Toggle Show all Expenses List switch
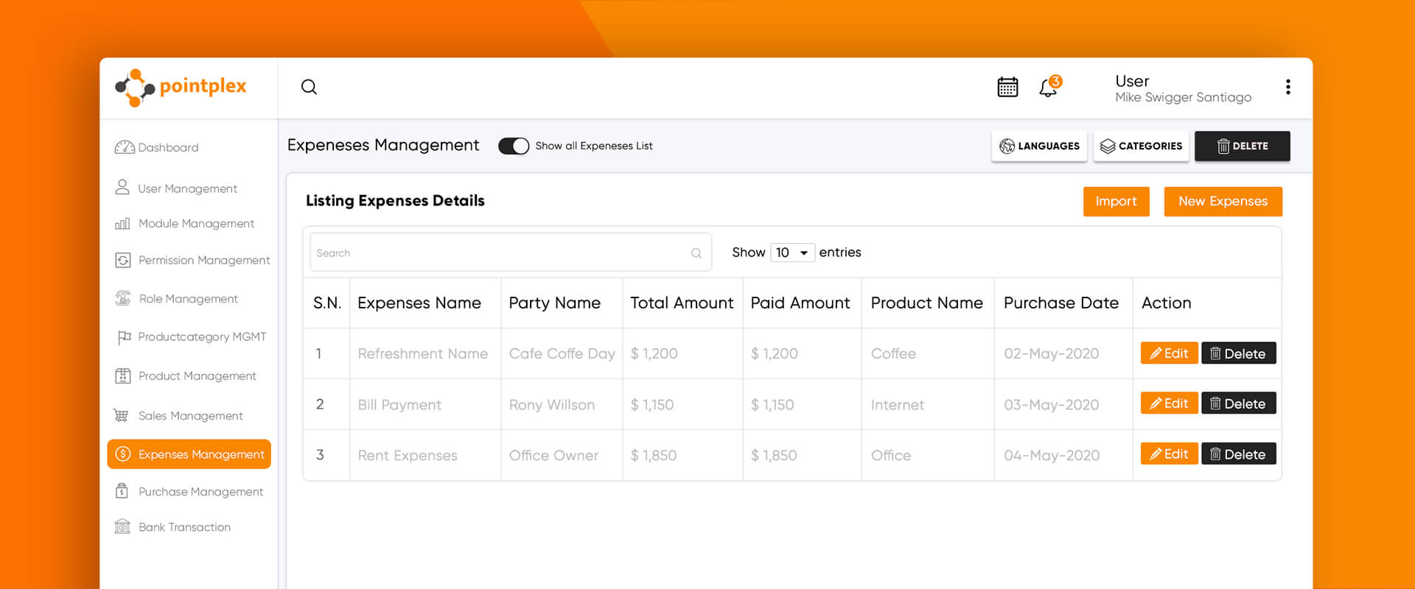 [514, 146]
